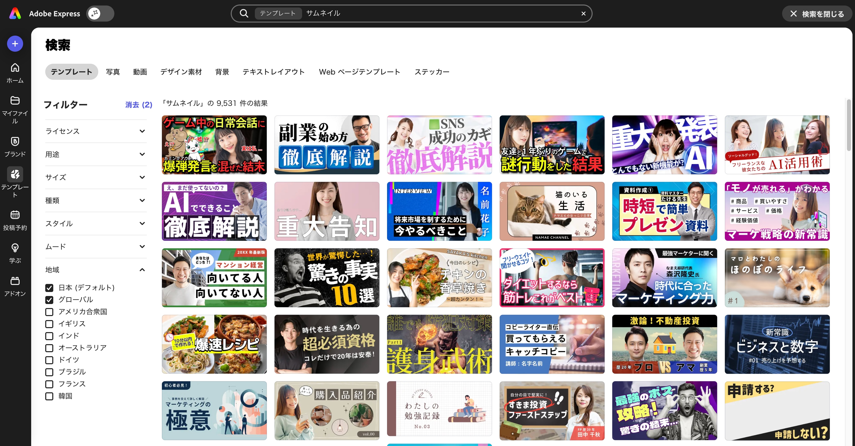Open the ホーム home icon in sidebar
This screenshot has width=855, height=446.
[15, 67]
